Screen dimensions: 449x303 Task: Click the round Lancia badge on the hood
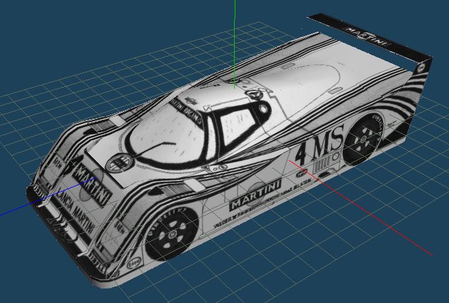120,163
